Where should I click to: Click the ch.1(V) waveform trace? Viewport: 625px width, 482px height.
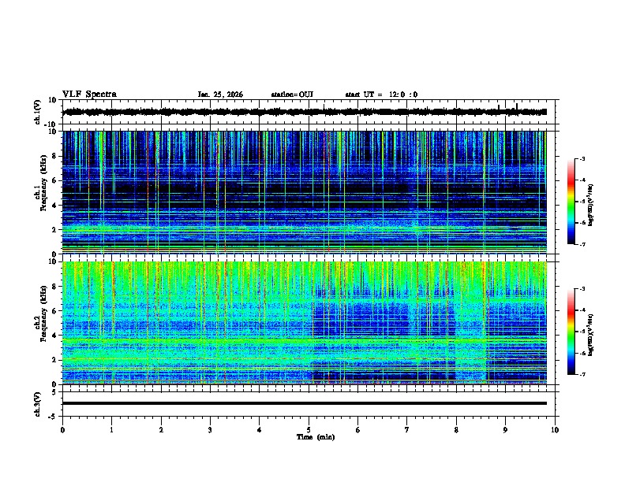coord(305,112)
